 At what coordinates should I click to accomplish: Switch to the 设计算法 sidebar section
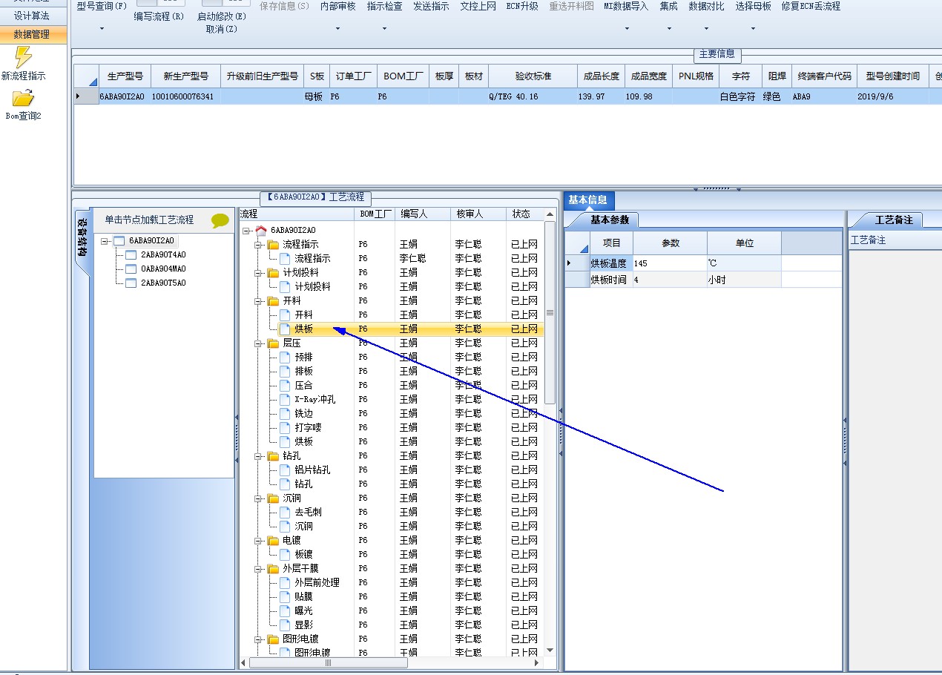(x=33, y=16)
